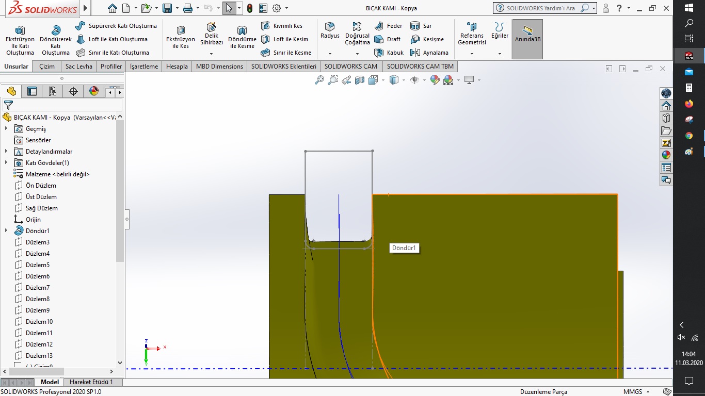705x396 pixels.
Task: Toggle the Anında3B button
Action: [x=527, y=39]
